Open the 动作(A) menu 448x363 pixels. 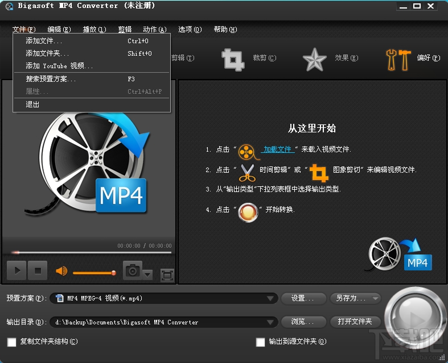pyautogui.click(x=155, y=30)
